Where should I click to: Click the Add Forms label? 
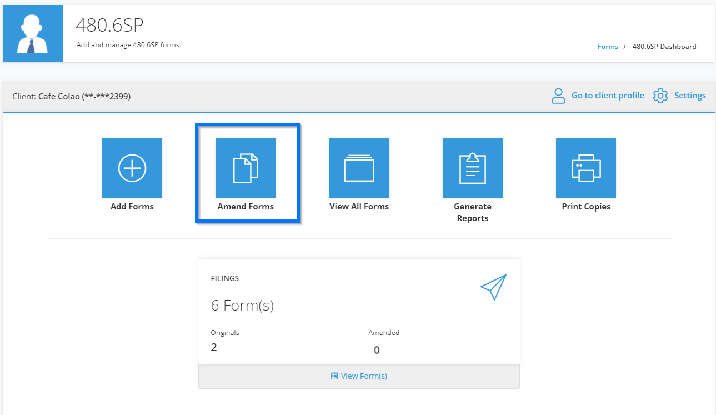pyautogui.click(x=132, y=207)
